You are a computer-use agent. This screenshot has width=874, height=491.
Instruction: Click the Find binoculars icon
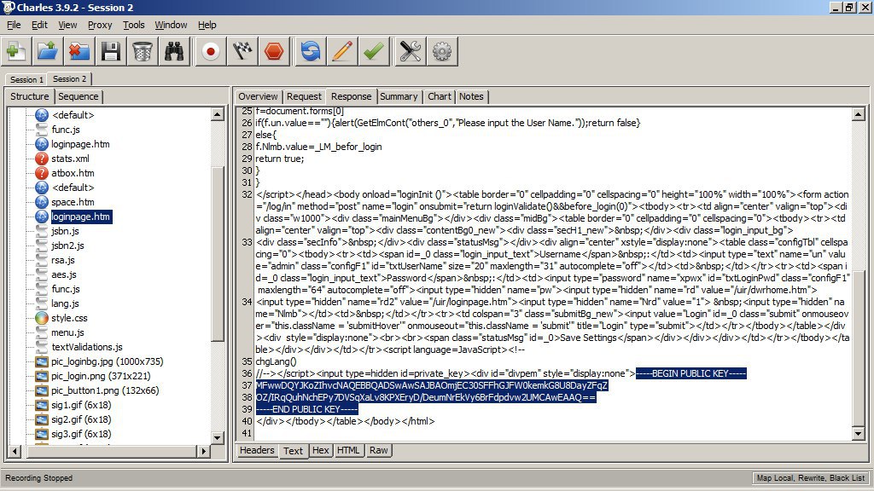[174, 52]
